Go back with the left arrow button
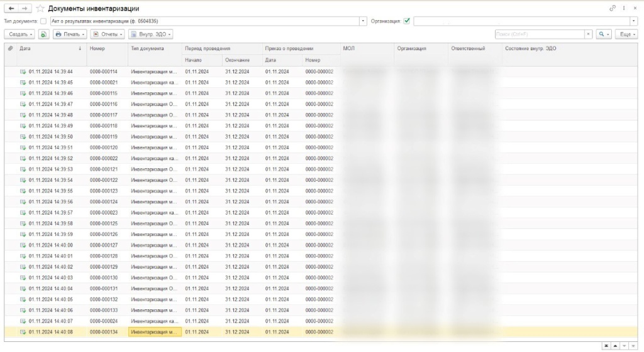 point(11,8)
